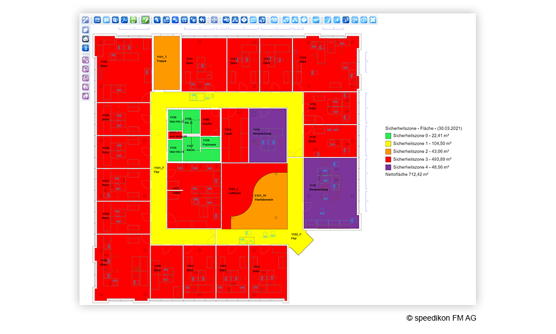Click red Sicherheitszone 3 legend swatch
This screenshot has width=556, height=334.
(388, 159)
